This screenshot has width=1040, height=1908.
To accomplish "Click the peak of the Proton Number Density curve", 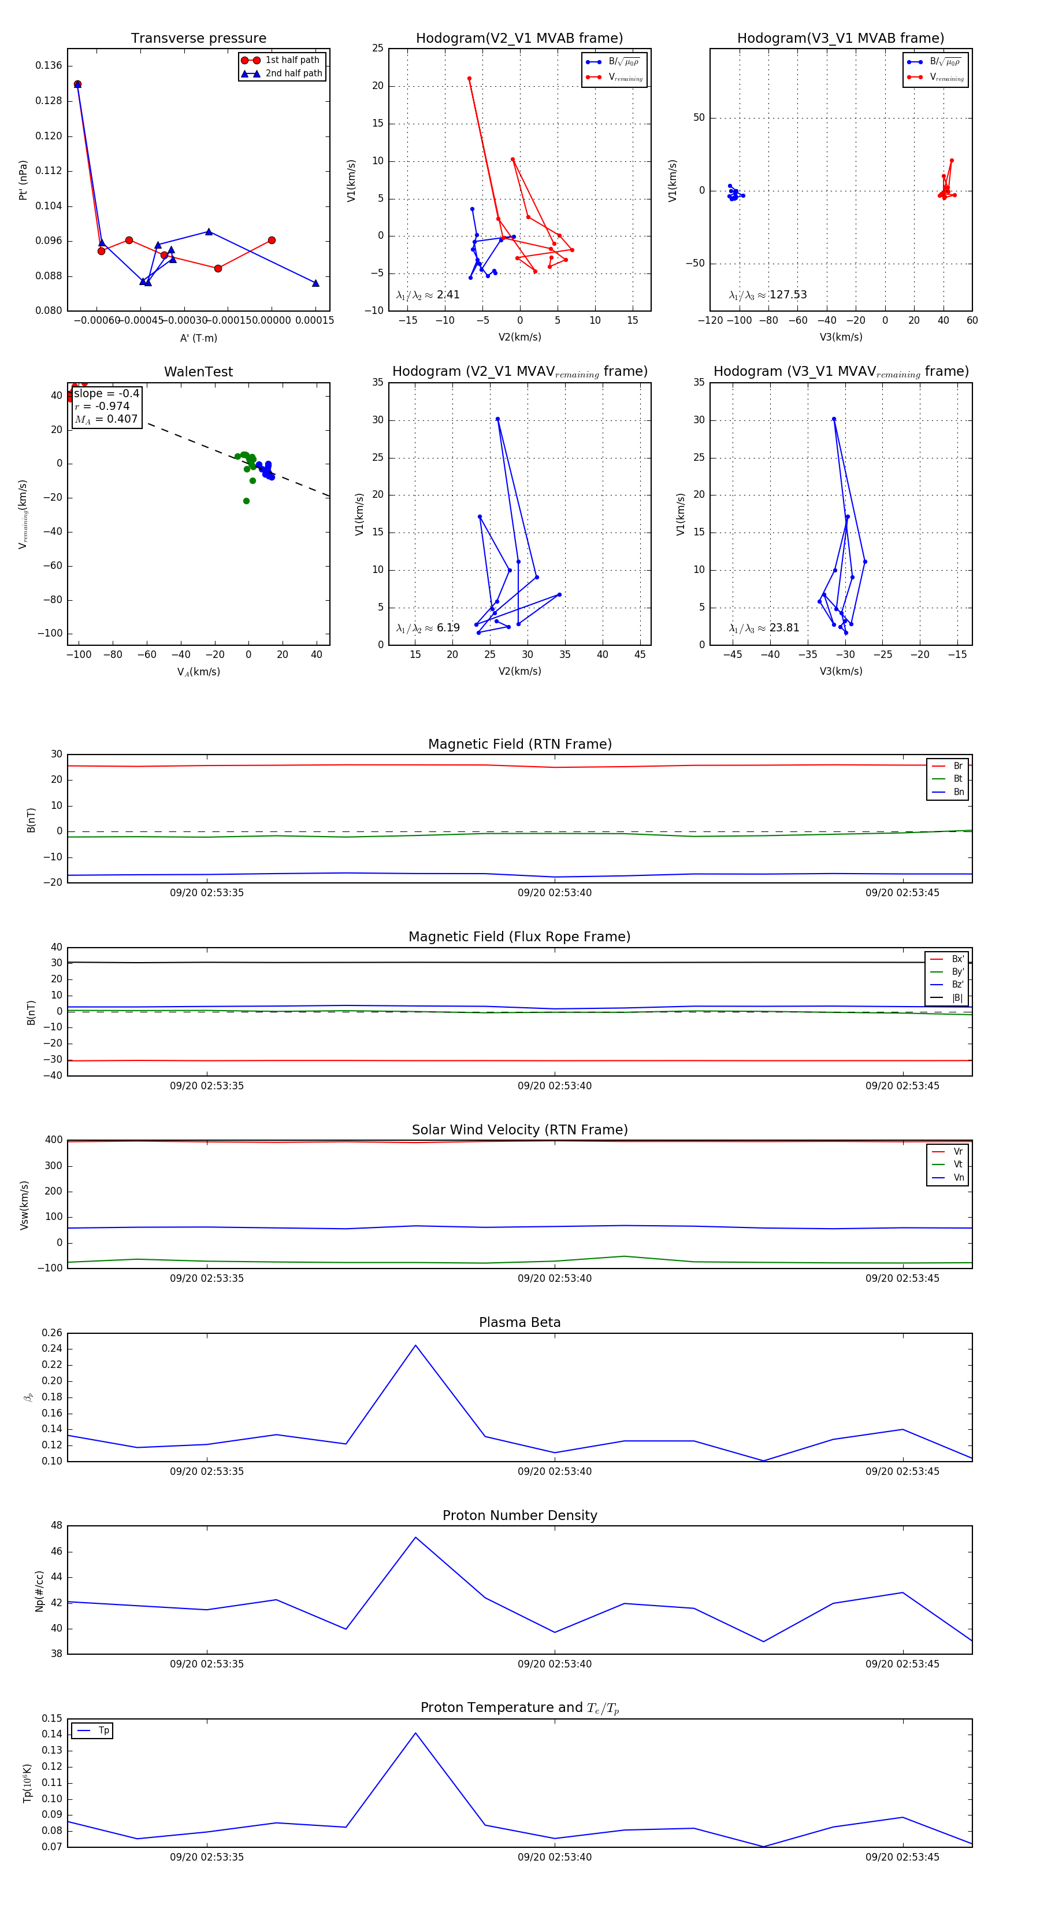I will tap(415, 1537).
